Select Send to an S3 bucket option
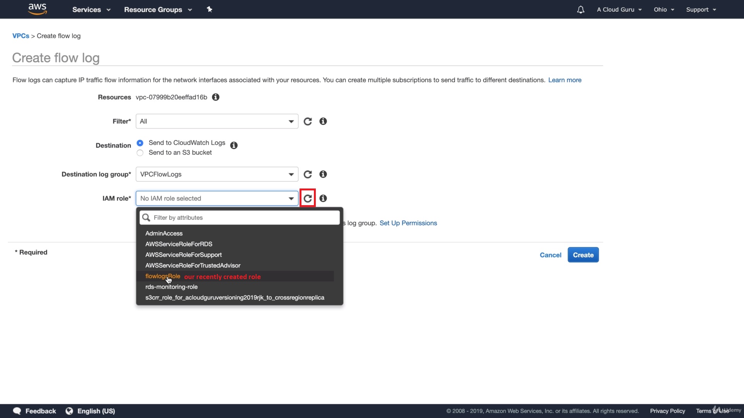Viewport: 744px width, 418px height. coord(140,153)
